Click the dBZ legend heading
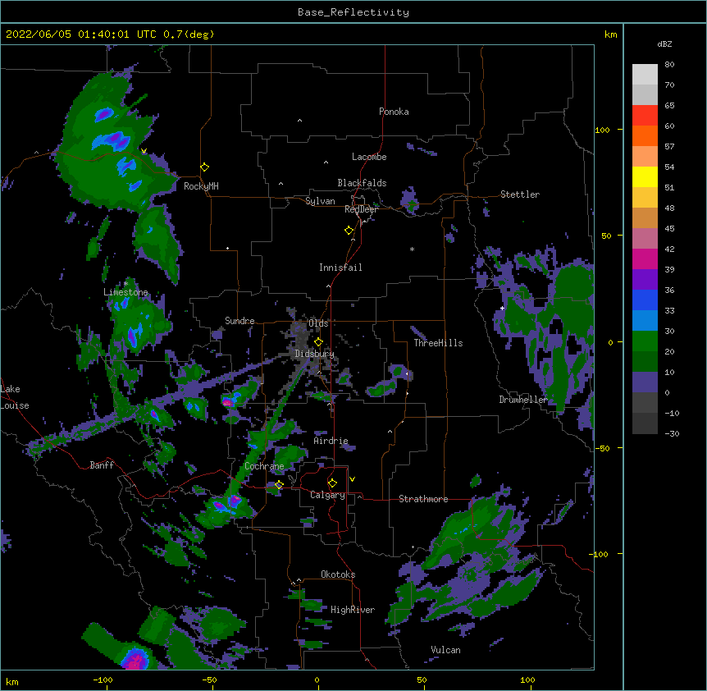707x691 pixels. point(664,44)
